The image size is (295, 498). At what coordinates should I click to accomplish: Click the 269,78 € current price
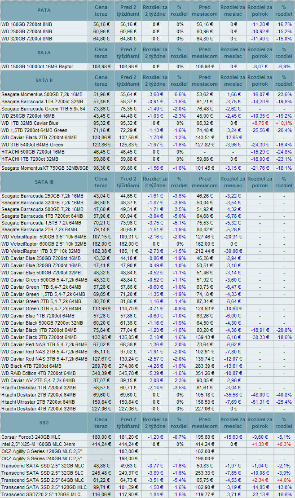click(101, 366)
